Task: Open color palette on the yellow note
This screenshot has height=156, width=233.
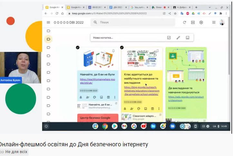Action: [139, 109]
